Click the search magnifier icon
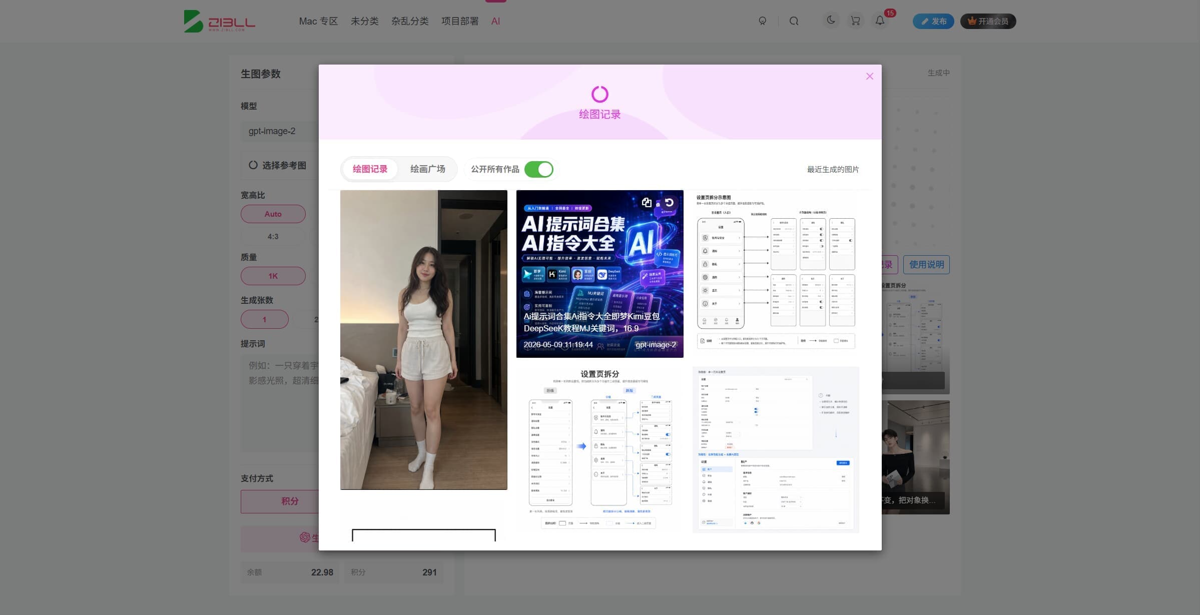 click(794, 21)
